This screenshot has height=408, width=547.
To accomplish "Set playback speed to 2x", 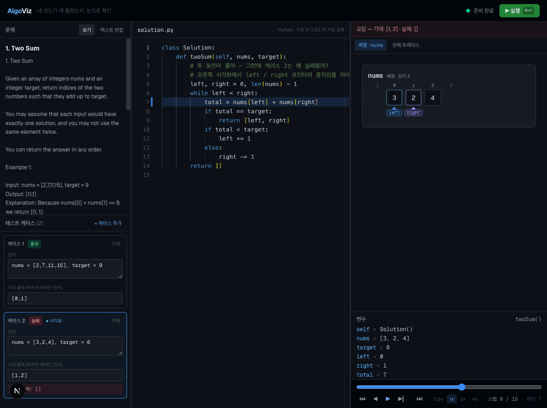I will [x=463, y=399].
